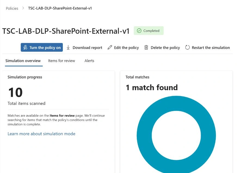
Task: Click the Turn the policy on button
Action: (42, 47)
